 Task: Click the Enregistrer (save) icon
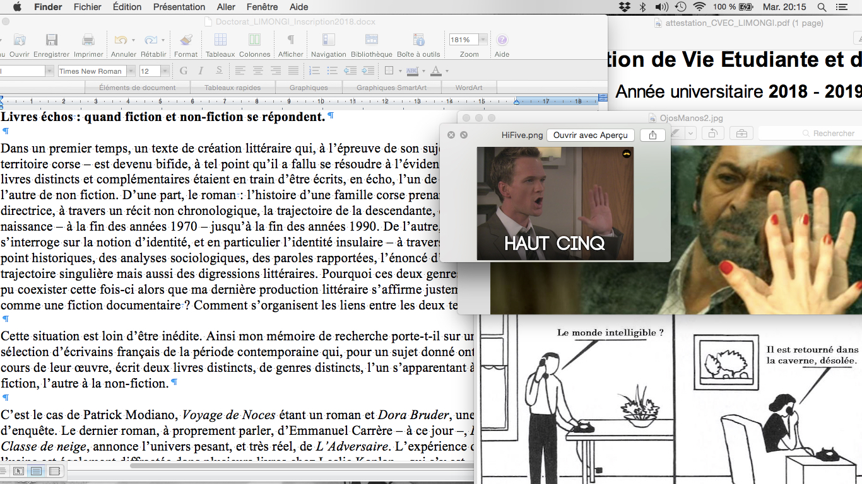[51, 40]
